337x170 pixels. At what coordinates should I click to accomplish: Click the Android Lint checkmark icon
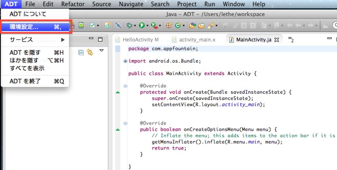(92, 26)
